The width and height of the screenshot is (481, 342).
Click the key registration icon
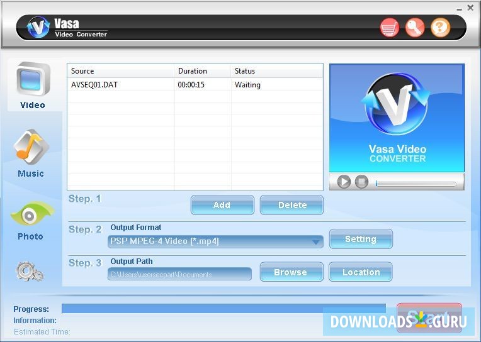[415, 28]
